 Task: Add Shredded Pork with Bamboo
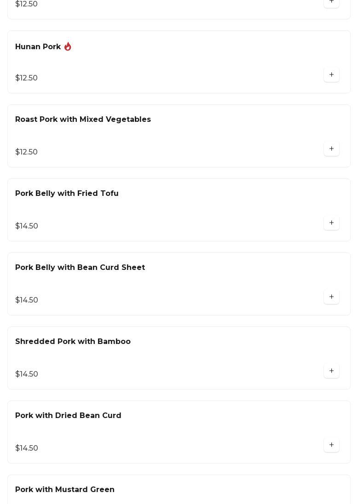331,371
